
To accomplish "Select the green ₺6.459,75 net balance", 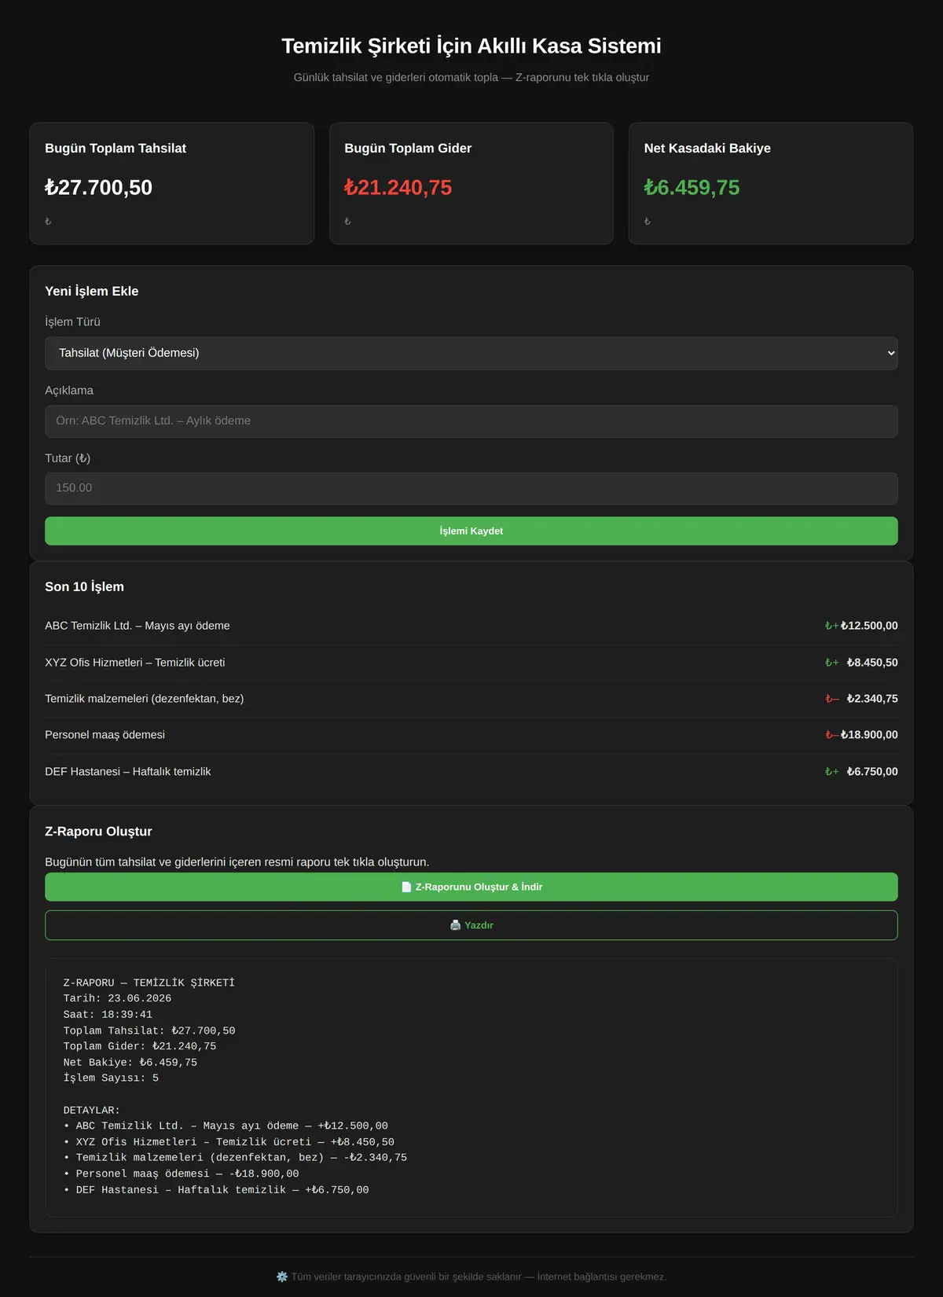I will point(692,188).
